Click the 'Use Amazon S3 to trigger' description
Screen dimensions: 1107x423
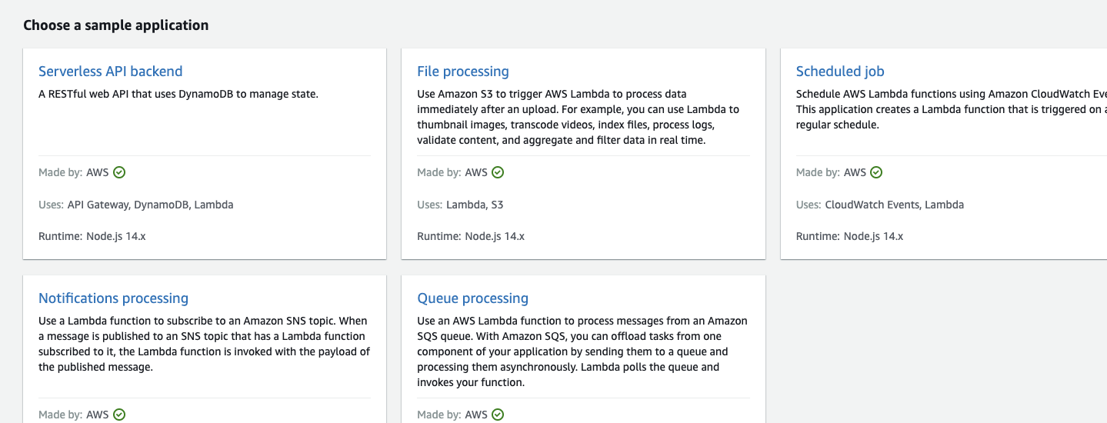tap(579, 117)
